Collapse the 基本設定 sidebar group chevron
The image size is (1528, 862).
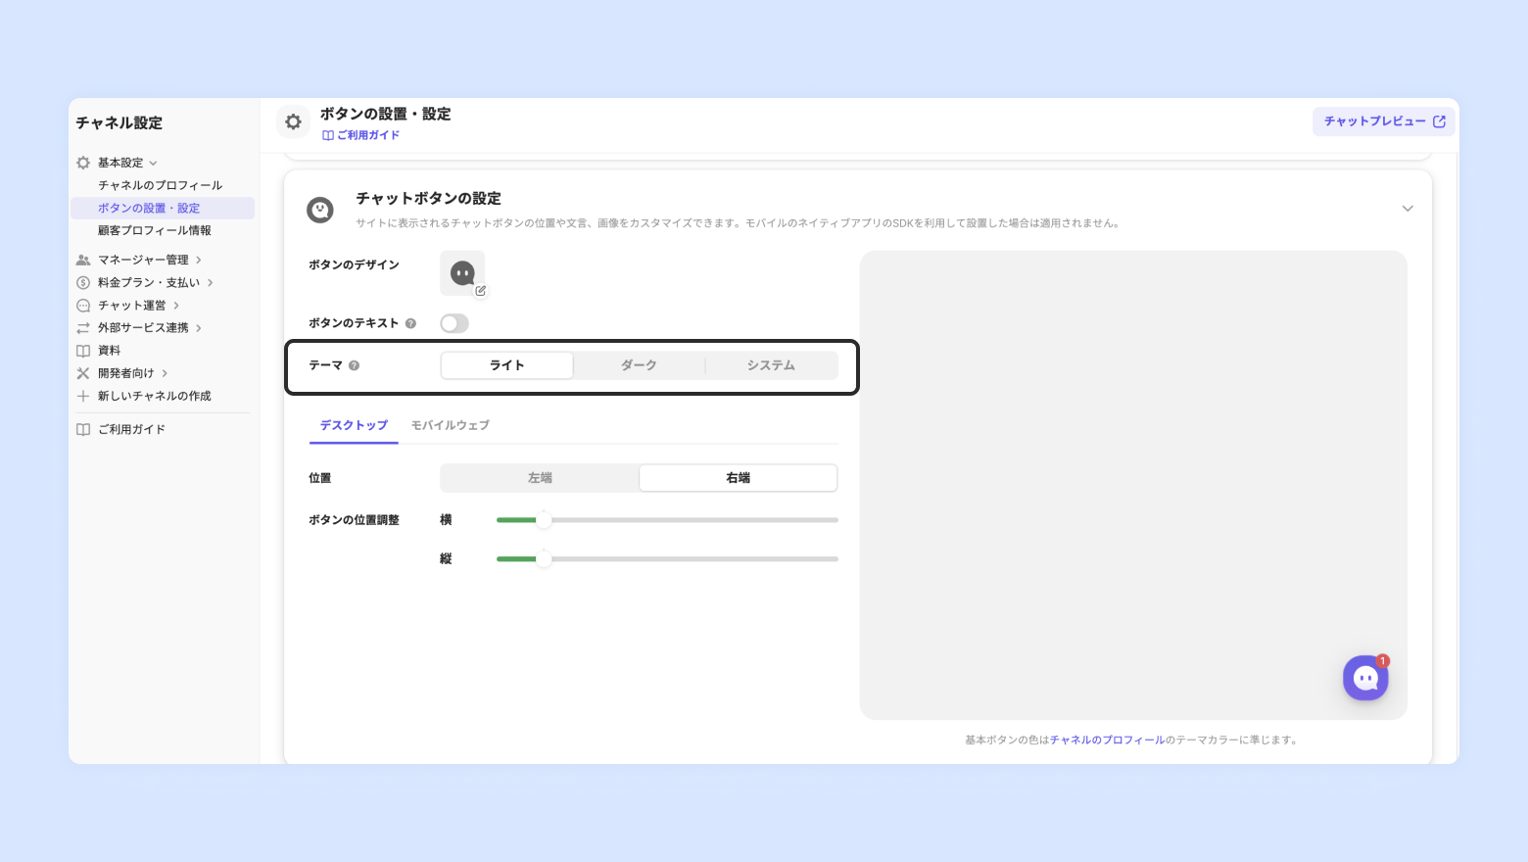click(x=153, y=164)
